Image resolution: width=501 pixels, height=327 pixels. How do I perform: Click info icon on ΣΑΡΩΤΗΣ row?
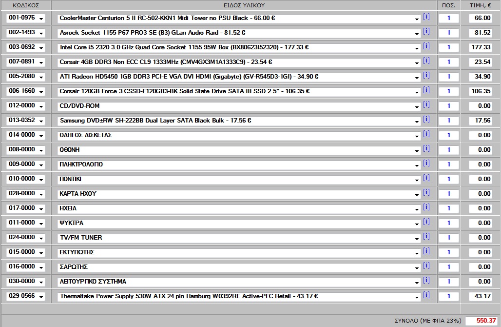pyautogui.click(x=426, y=266)
